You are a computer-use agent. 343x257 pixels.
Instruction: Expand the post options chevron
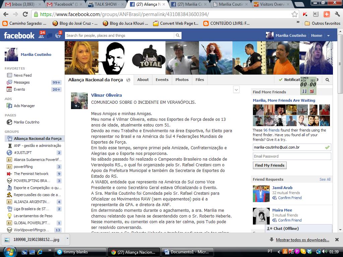click(x=236, y=90)
